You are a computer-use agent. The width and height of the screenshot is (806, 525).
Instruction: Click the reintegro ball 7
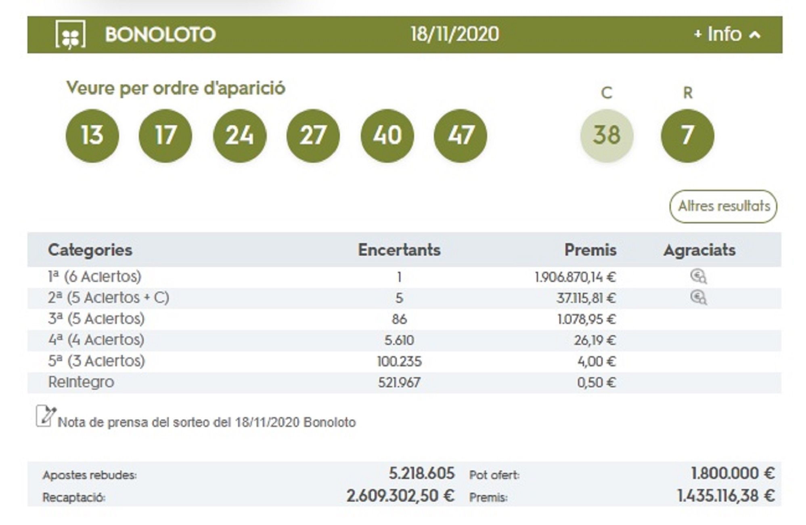pyautogui.click(x=687, y=135)
